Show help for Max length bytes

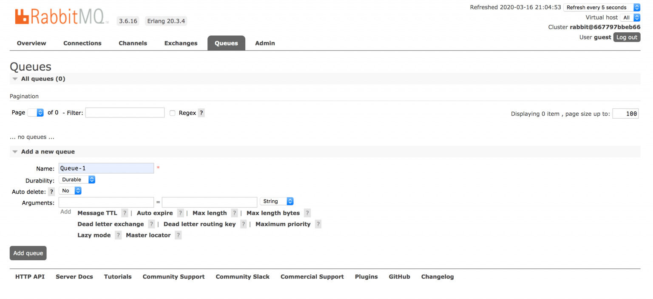pos(307,213)
